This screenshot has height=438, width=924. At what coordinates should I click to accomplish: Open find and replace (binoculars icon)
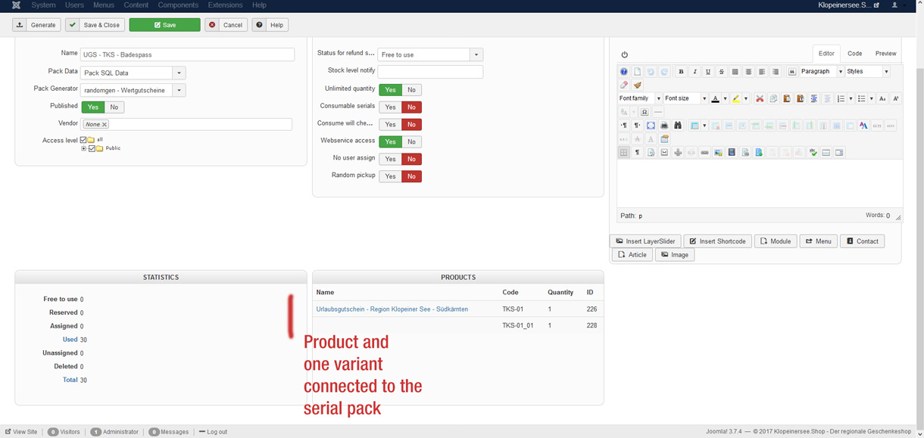click(678, 126)
